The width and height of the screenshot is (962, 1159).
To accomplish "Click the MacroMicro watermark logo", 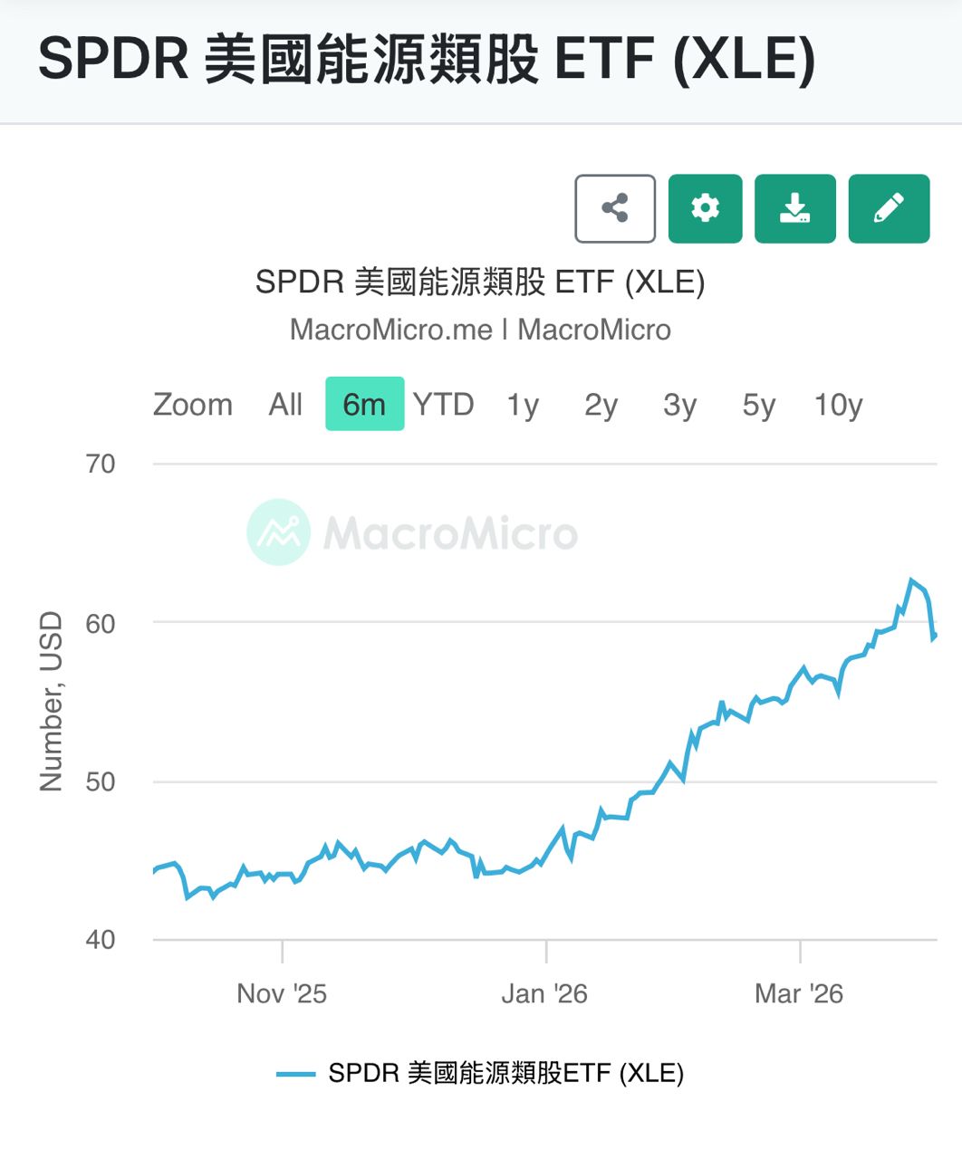I will [279, 532].
